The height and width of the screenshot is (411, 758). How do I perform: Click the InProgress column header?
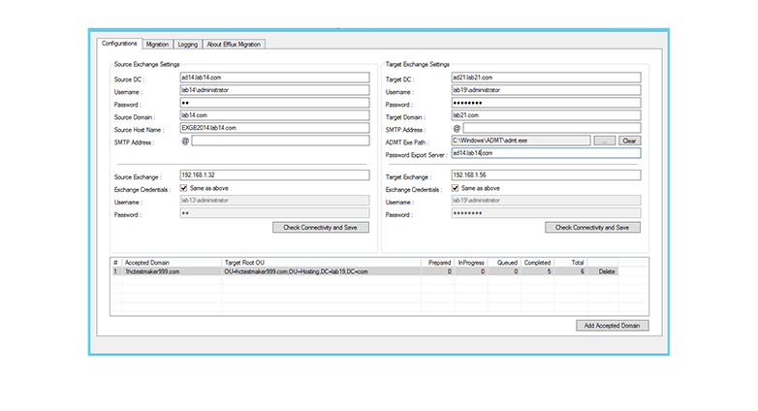(471, 263)
